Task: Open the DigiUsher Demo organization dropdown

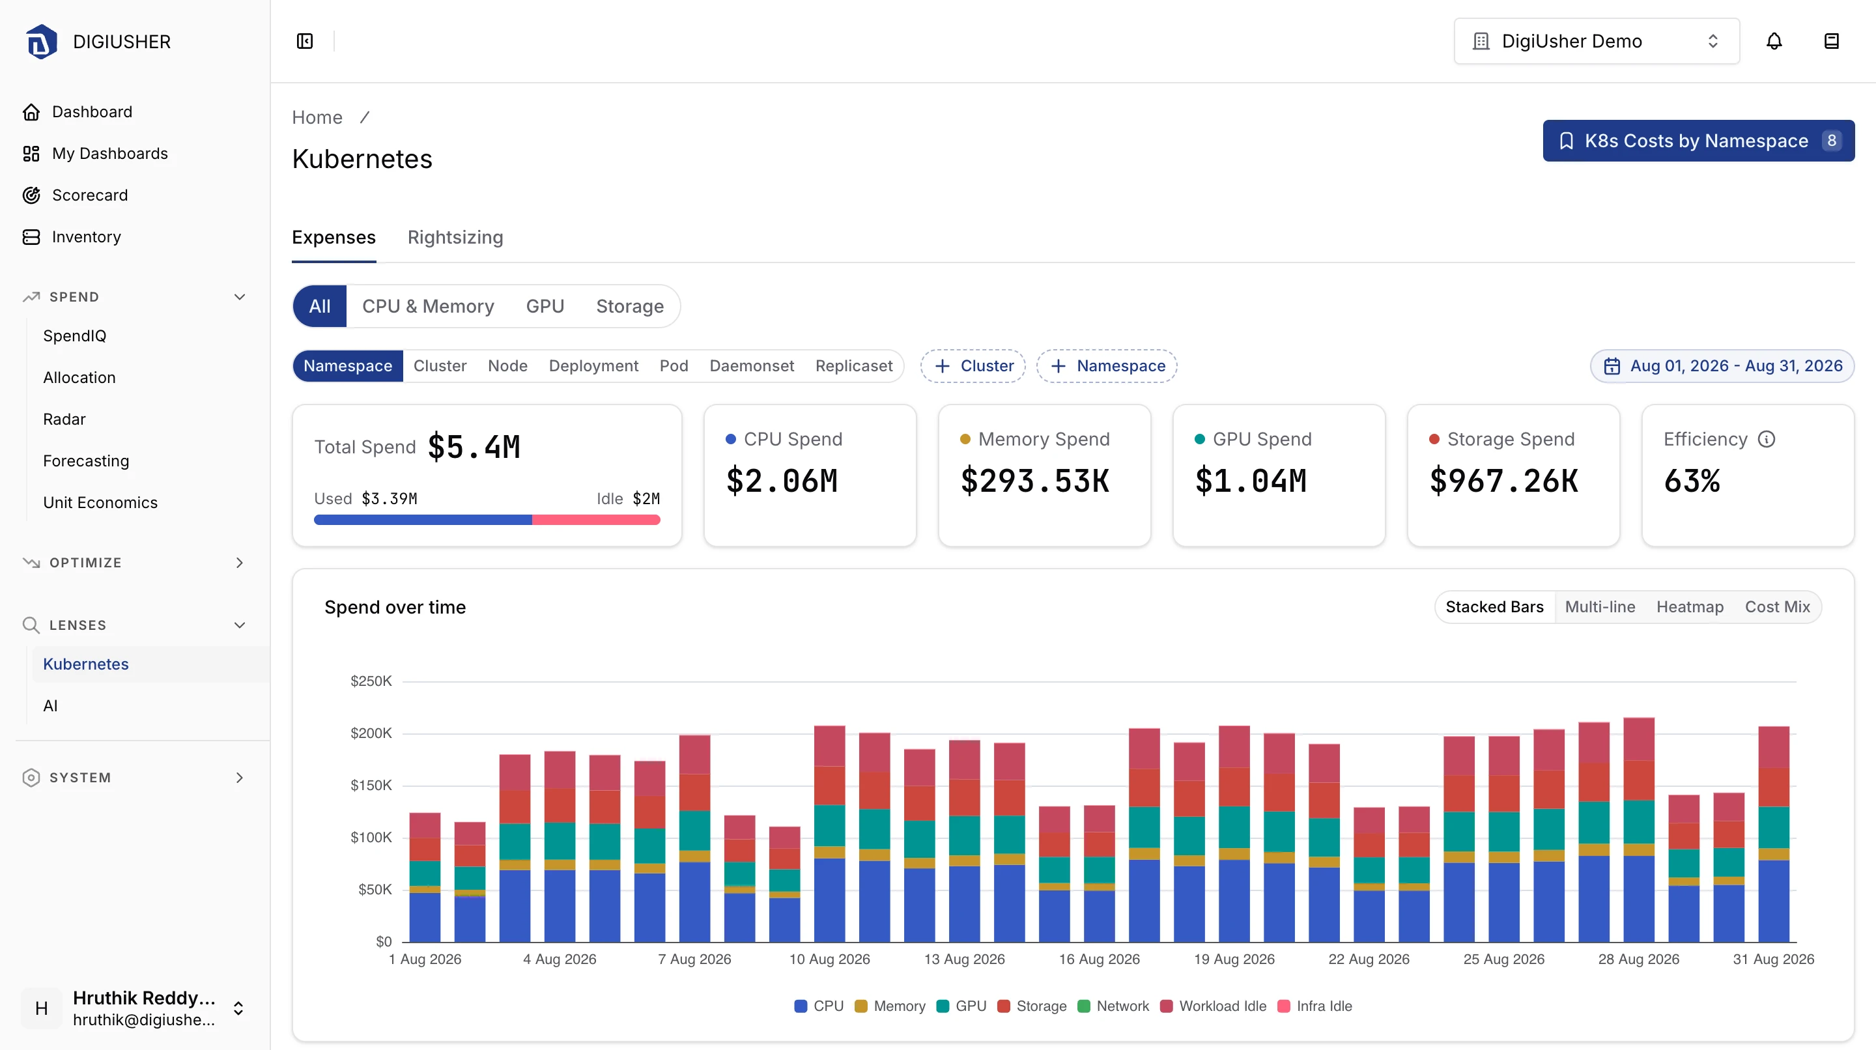Action: [x=1597, y=42]
